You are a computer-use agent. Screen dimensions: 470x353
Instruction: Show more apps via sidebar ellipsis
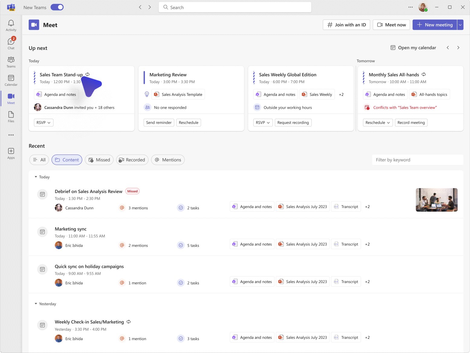[11, 135]
